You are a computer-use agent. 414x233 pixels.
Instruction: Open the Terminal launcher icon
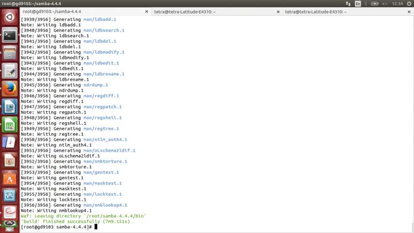[x=9, y=35]
